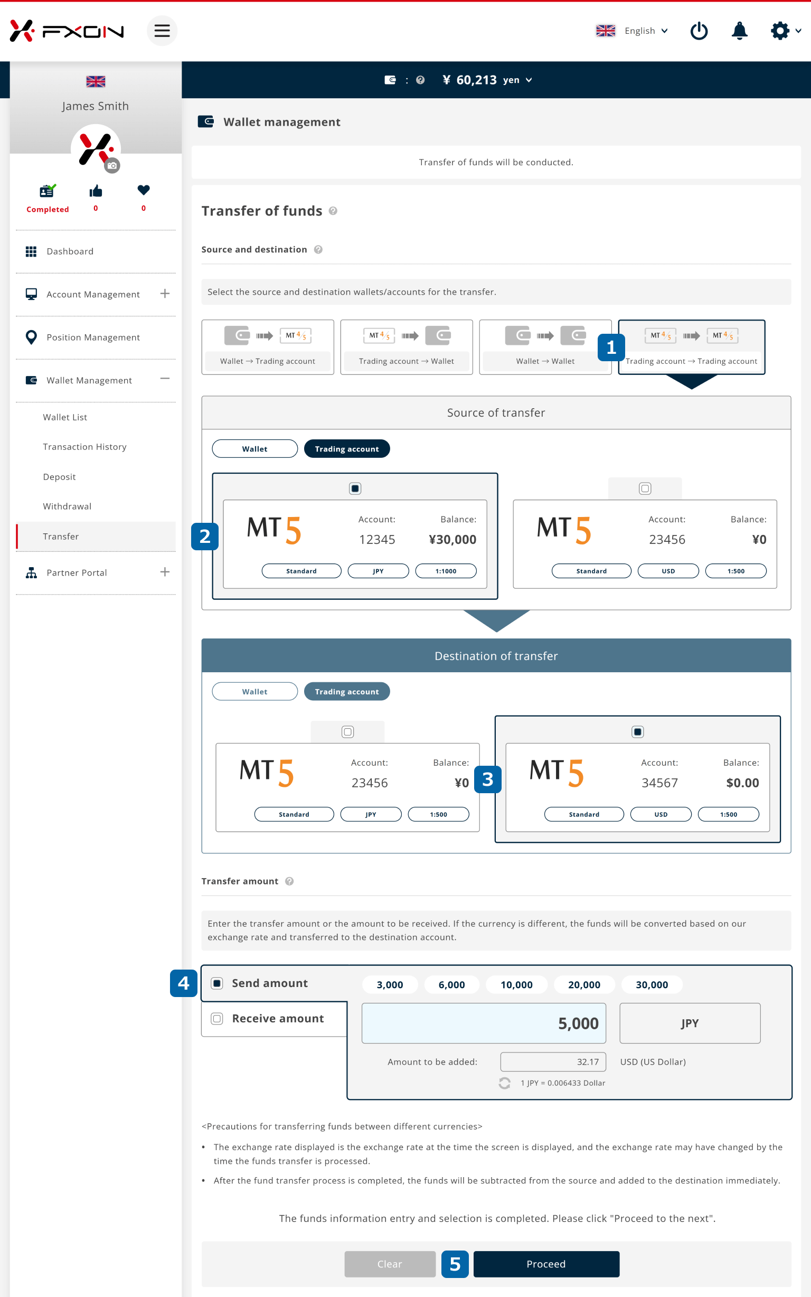Select Trading account → Trading account type
Image resolution: width=811 pixels, height=1297 pixels.
point(692,347)
